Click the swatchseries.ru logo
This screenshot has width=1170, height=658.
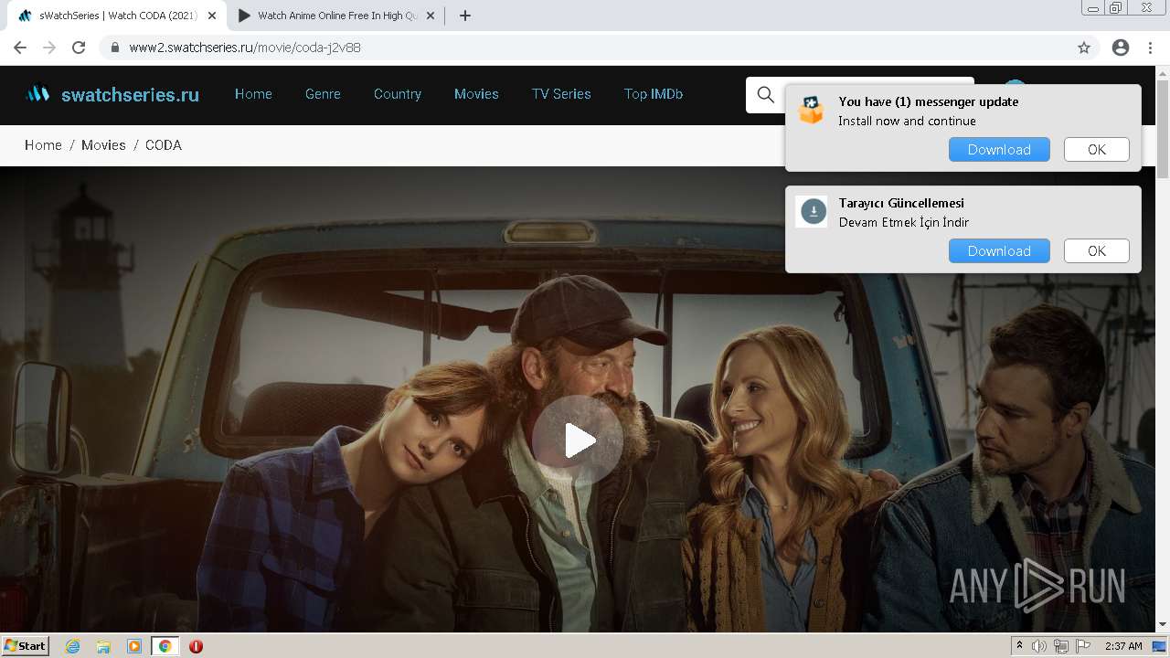pyautogui.click(x=112, y=94)
